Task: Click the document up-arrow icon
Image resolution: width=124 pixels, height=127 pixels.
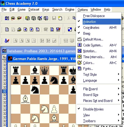Action: pos(38,29)
